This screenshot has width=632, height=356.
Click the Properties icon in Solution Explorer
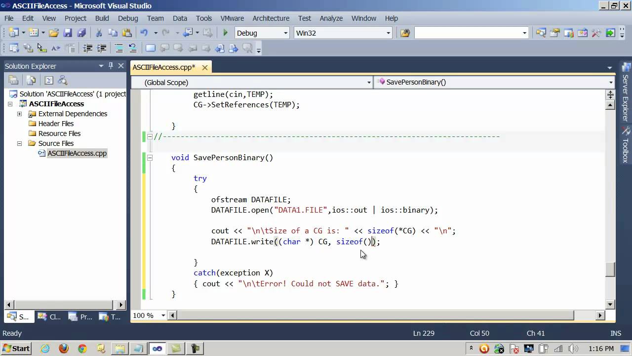(13, 80)
